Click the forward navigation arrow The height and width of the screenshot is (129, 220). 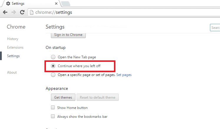point(14,12)
